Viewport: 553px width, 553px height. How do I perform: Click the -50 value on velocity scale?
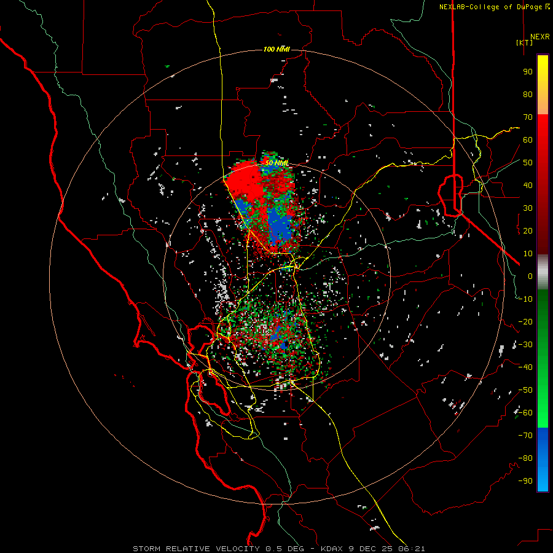pyautogui.click(x=525, y=390)
